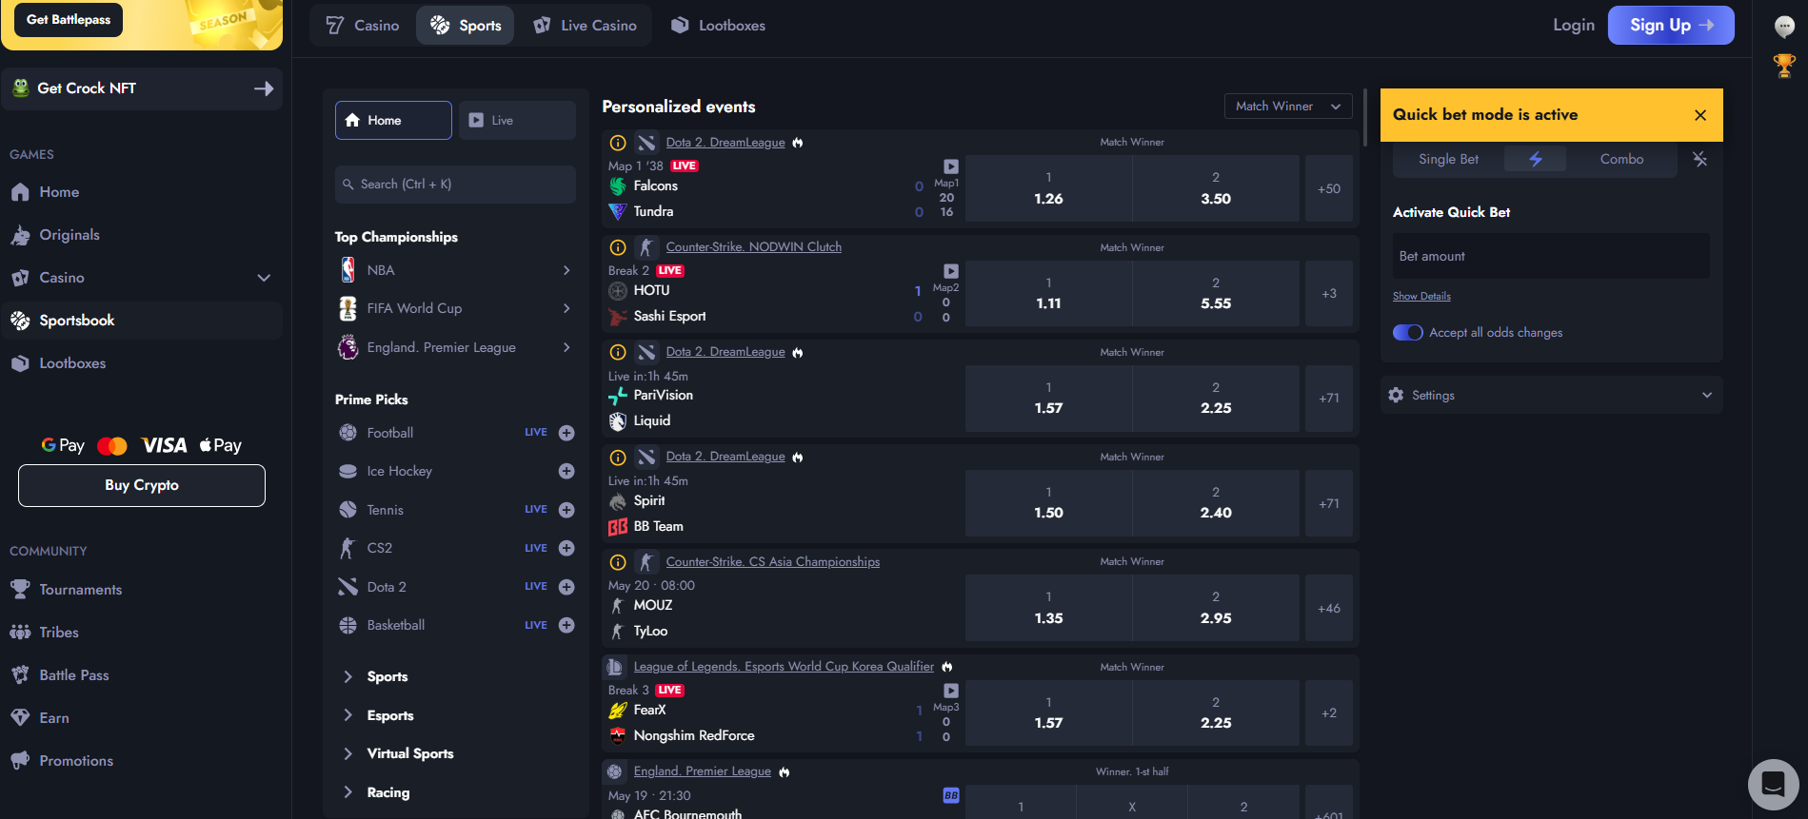
Task: Add Football to favorites with plus icon
Action: pyautogui.click(x=566, y=433)
